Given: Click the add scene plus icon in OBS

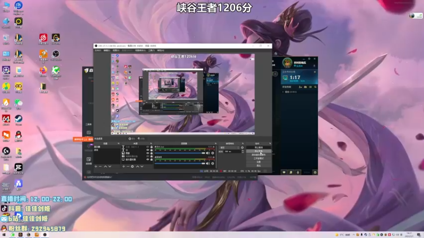Looking at the screenshot, I should [x=96, y=167].
